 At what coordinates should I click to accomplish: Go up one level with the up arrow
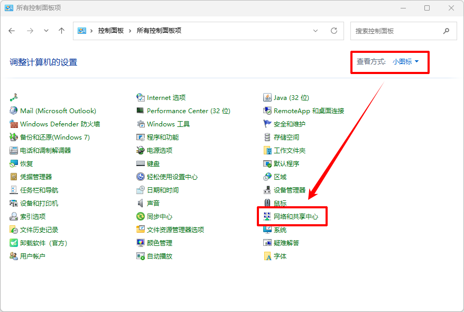61,31
